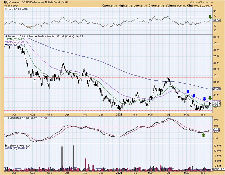Viewport: 225px width, 175px height.
Task: Click the 25.0 price axis label
Action: (x=216, y=82)
